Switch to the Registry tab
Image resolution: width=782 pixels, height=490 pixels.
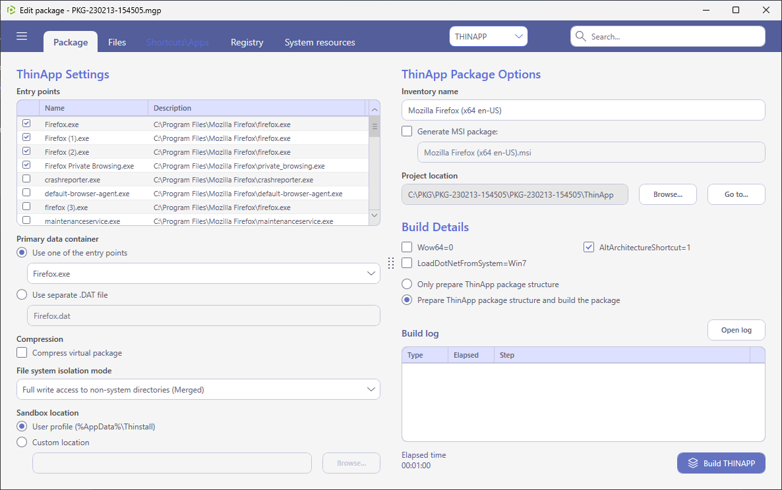click(247, 42)
